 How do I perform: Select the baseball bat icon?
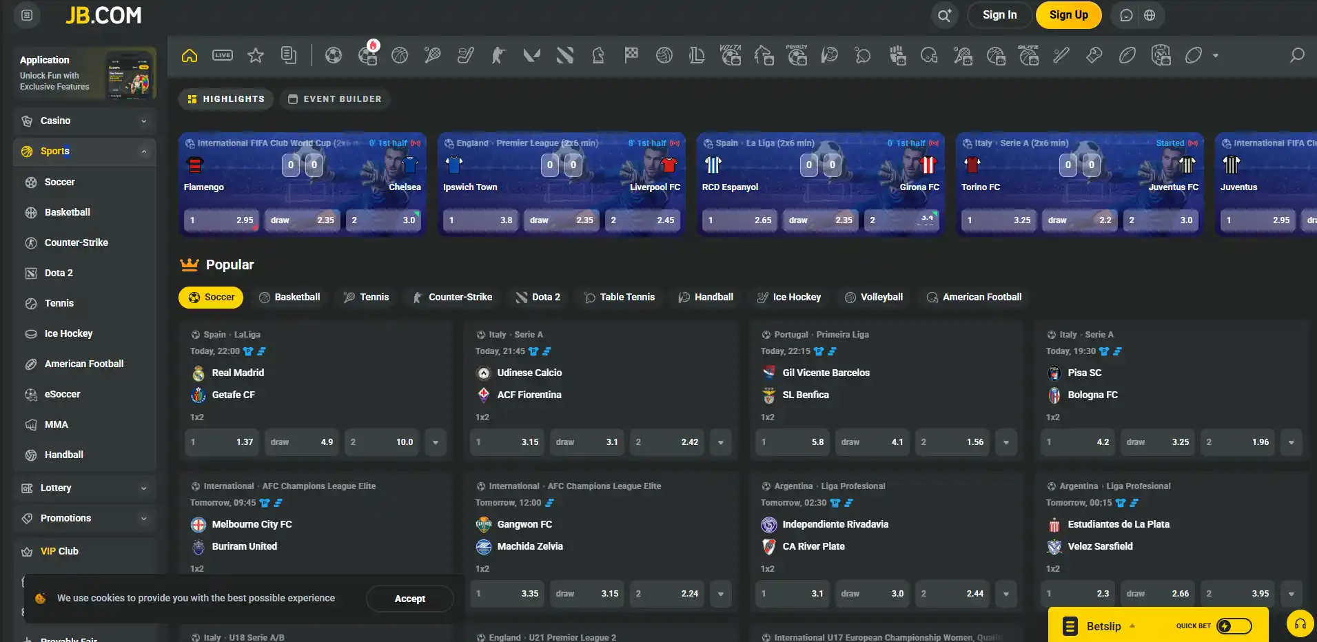[1061, 55]
